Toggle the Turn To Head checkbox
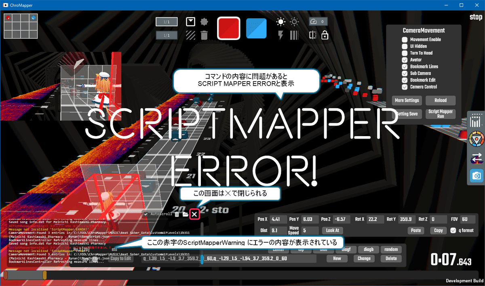This screenshot has width=485, height=286. (x=405, y=53)
